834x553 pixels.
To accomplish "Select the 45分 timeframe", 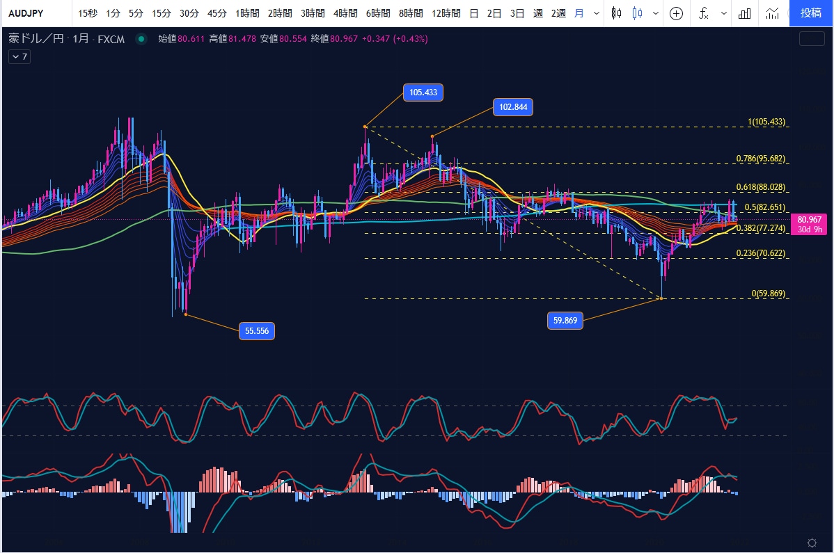I will pos(217,13).
